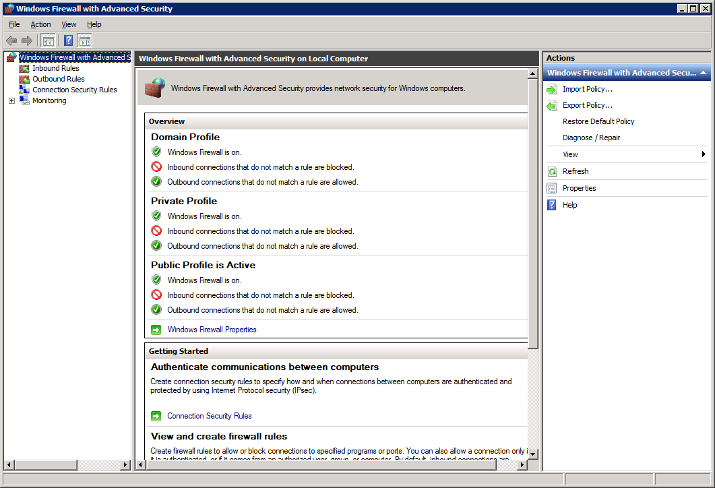This screenshot has width=715, height=488.
Task: Click the tree pane horizontal scrollbar left arrow
Action: 9,464
